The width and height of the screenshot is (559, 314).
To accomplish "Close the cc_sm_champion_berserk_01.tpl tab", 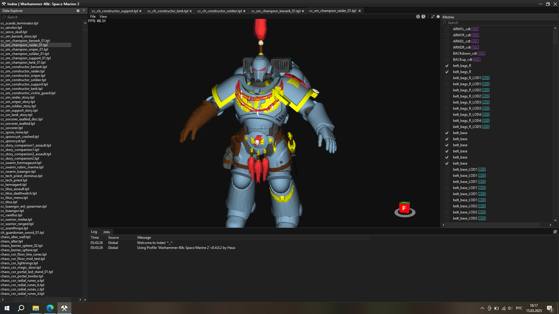I will (x=303, y=11).
